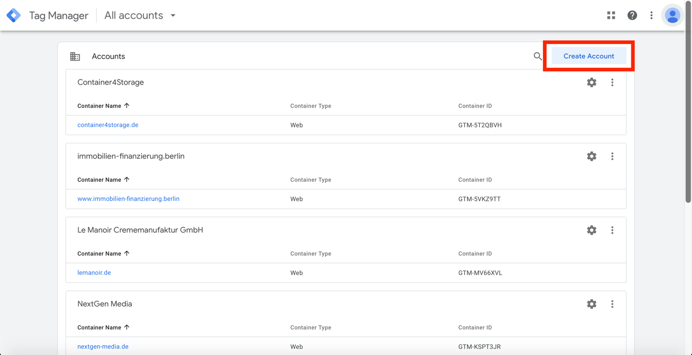Click Web type in lemanoir.de row
The image size is (692, 355).
pyautogui.click(x=296, y=273)
